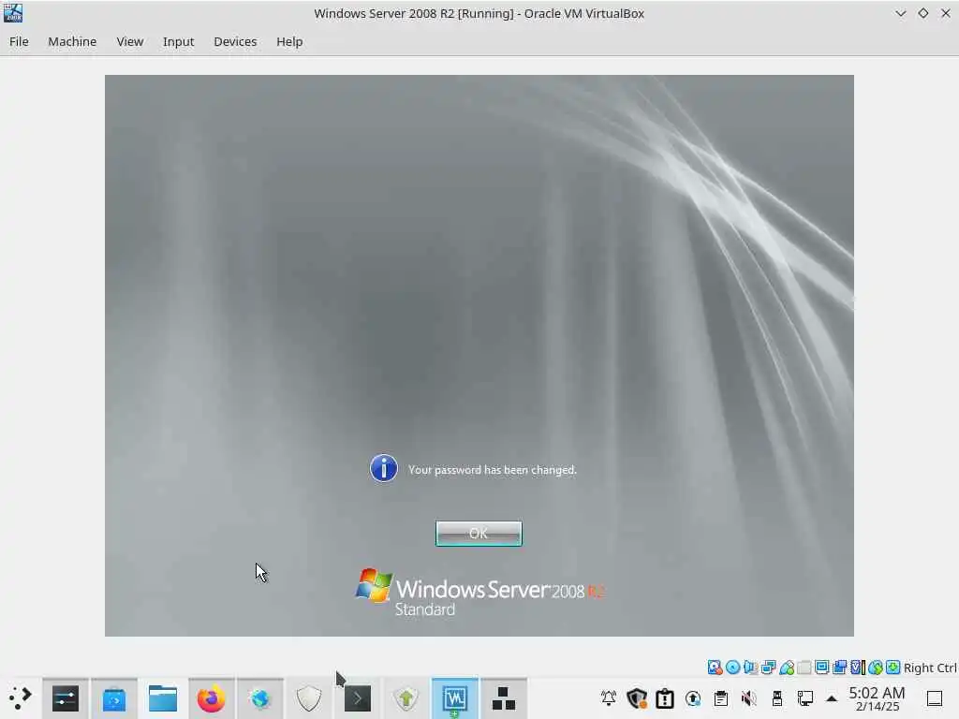Click the shield security tray icon
The height and width of the screenshot is (719, 959).
tap(637, 698)
